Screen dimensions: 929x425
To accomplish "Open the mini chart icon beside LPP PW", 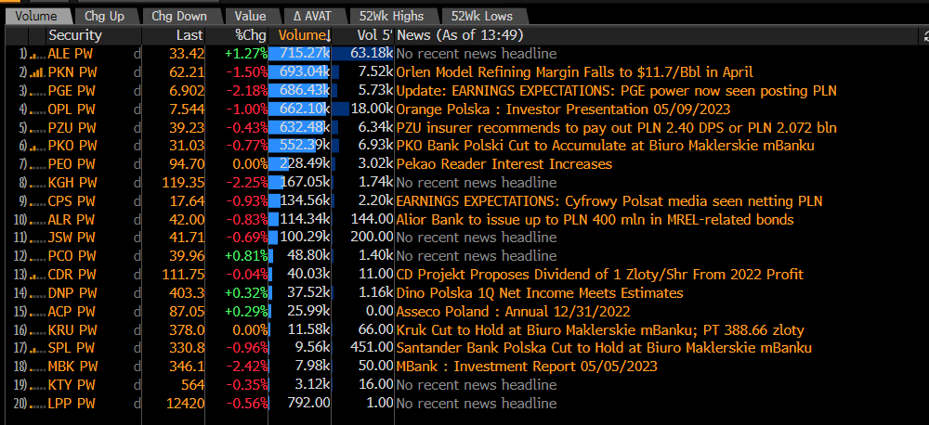I will pos(37,404).
